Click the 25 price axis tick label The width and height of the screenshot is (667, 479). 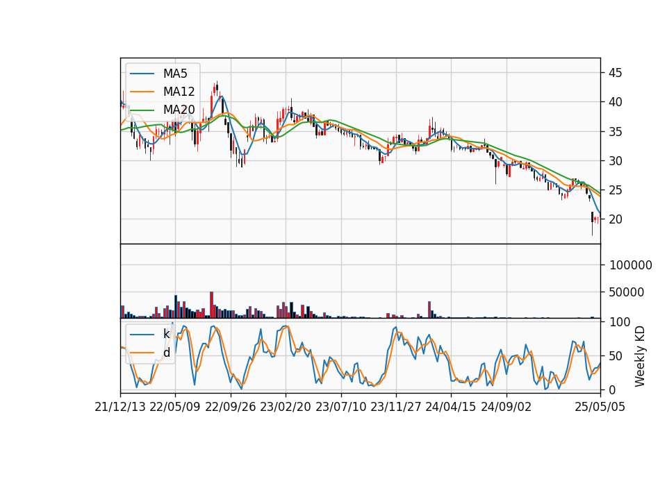(x=615, y=190)
